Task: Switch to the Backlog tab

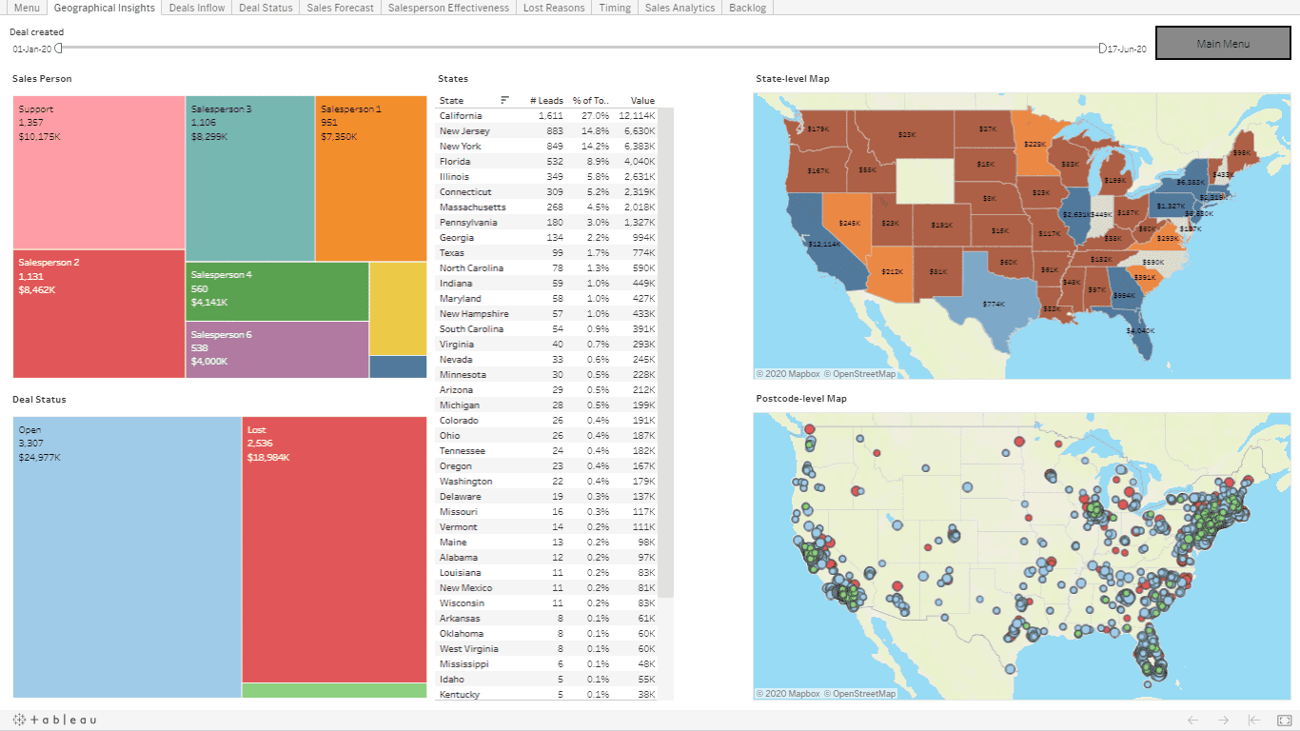Action: pos(748,8)
